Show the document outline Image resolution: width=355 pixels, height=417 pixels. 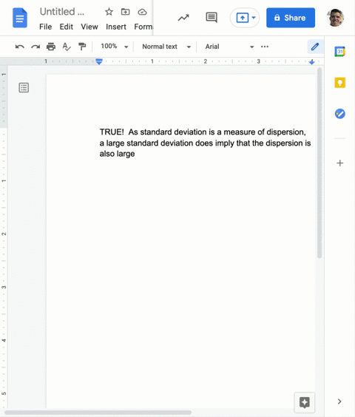tap(24, 87)
